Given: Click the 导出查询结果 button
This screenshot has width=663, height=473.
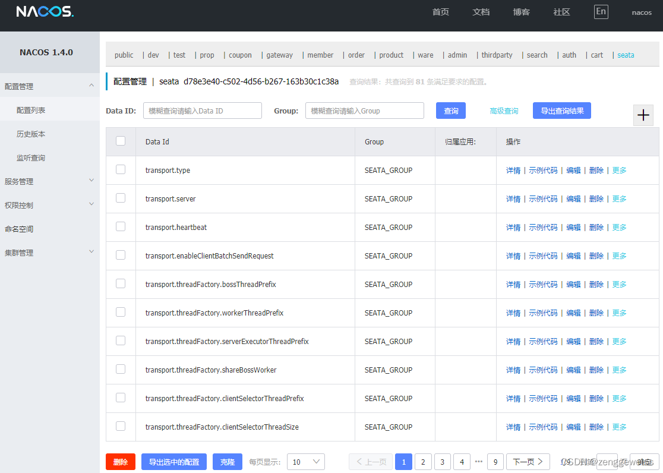Looking at the screenshot, I should pyautogui.click(x=562, y=111).
